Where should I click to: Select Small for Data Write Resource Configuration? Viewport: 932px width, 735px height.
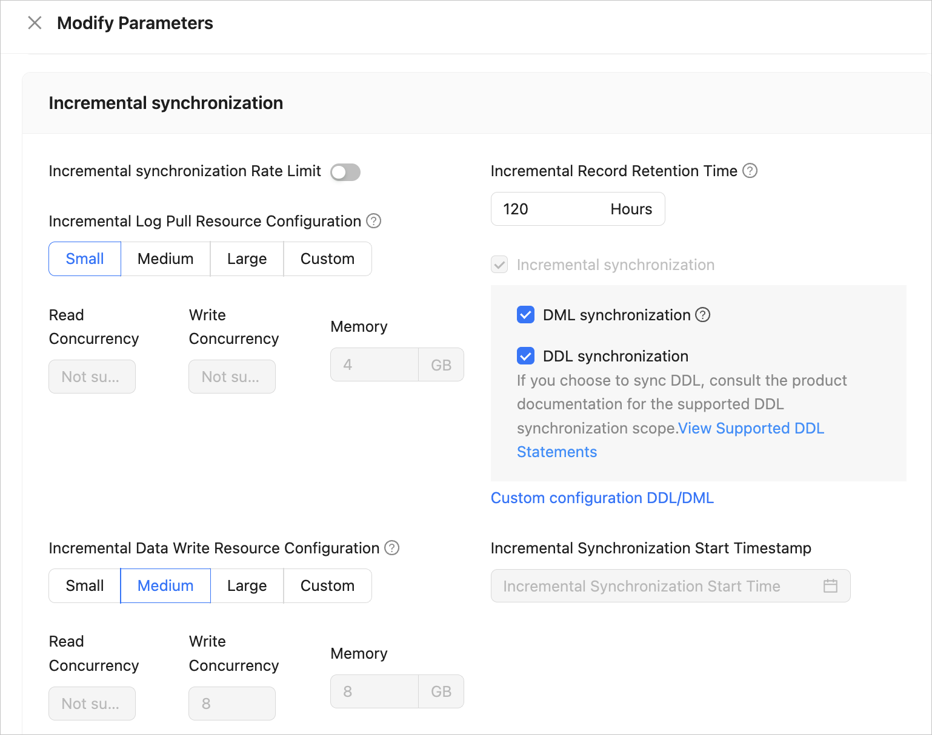(x=85, y=586)
